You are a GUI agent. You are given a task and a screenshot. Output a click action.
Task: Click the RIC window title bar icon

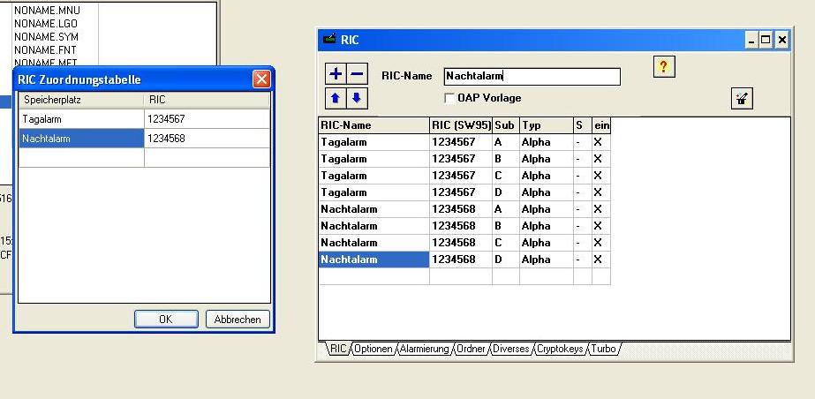pos(329,40)
